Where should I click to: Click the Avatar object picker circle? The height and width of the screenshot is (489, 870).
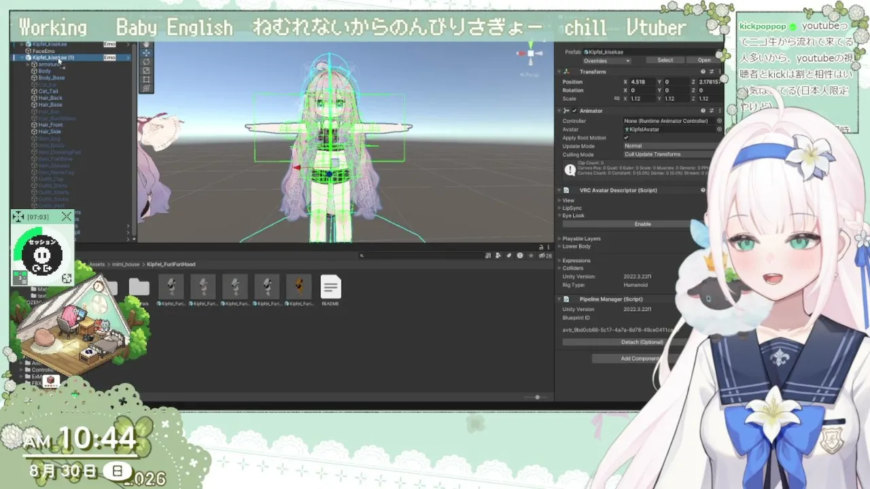[719, 129]
